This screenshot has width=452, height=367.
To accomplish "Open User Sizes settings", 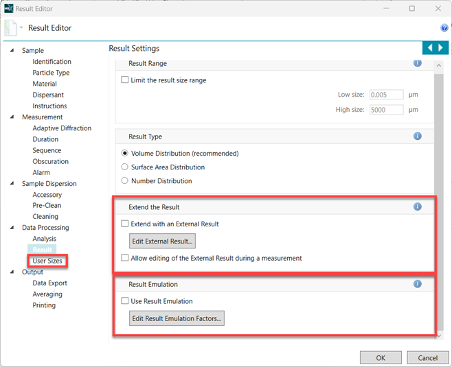I will [47, 261].
